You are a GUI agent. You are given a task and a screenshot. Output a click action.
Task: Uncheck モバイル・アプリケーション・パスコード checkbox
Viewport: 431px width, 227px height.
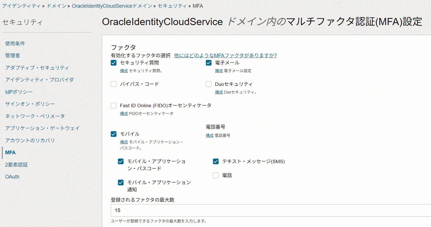click(x=121, y=161)
